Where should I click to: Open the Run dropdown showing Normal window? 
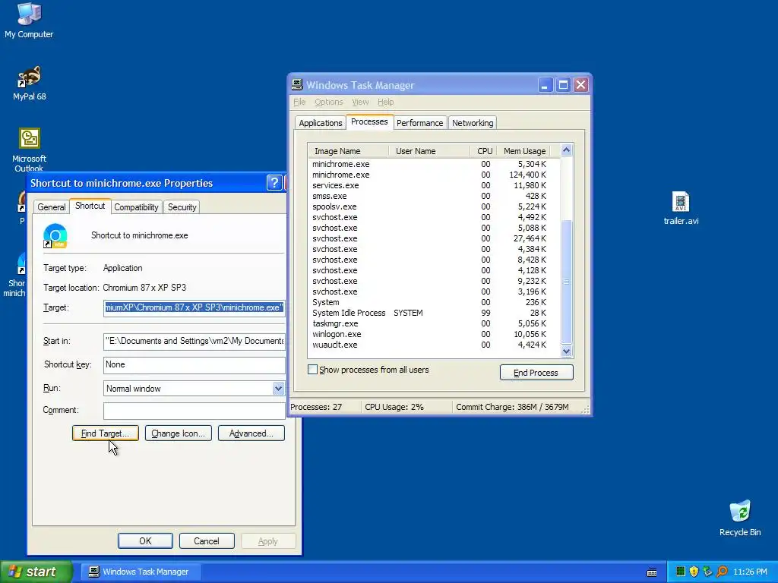278,388
